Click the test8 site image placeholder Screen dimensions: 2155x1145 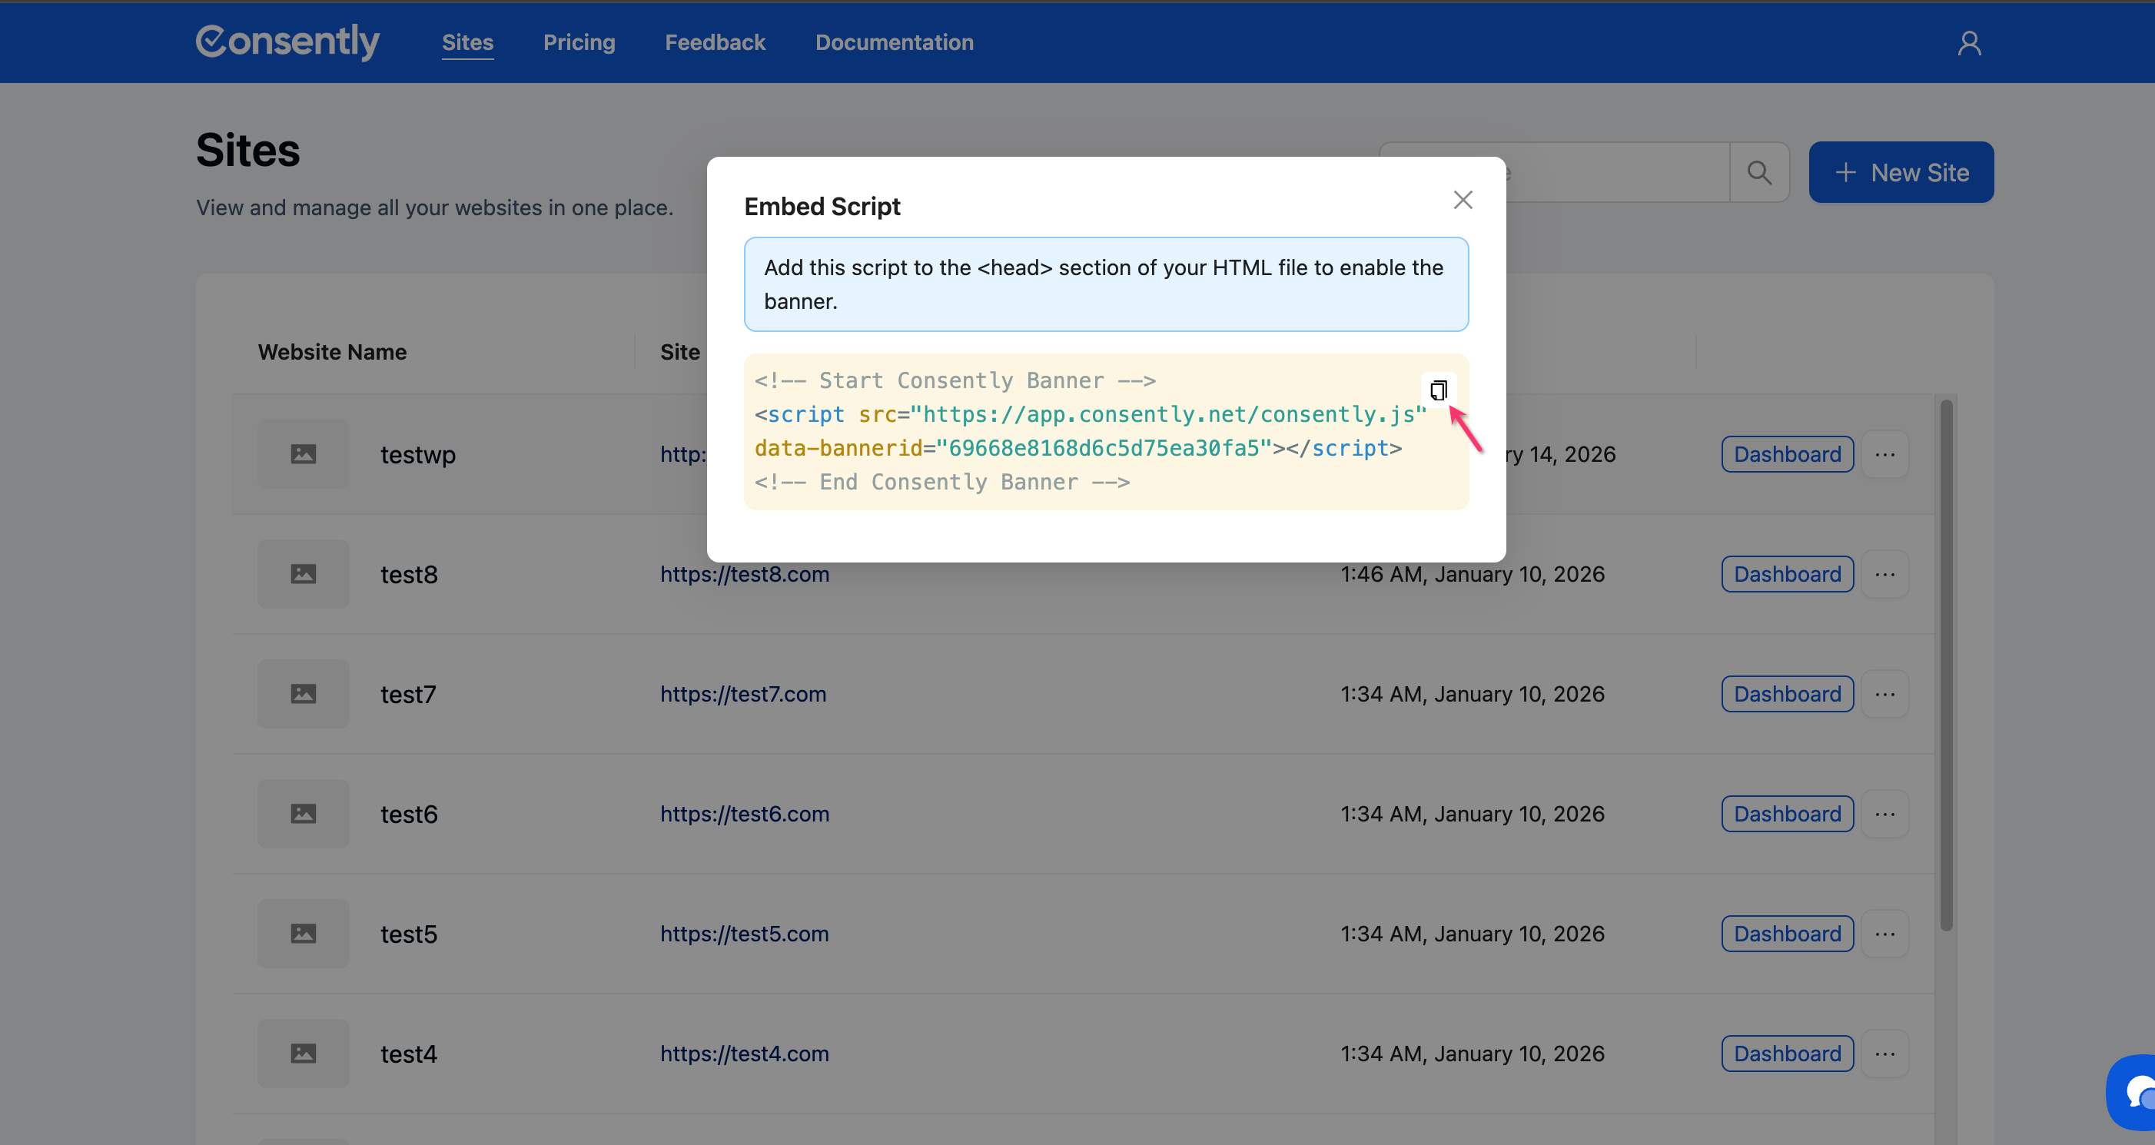click(303, 574)
